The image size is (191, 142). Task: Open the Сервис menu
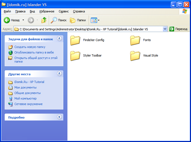click(x=64, y=11)
